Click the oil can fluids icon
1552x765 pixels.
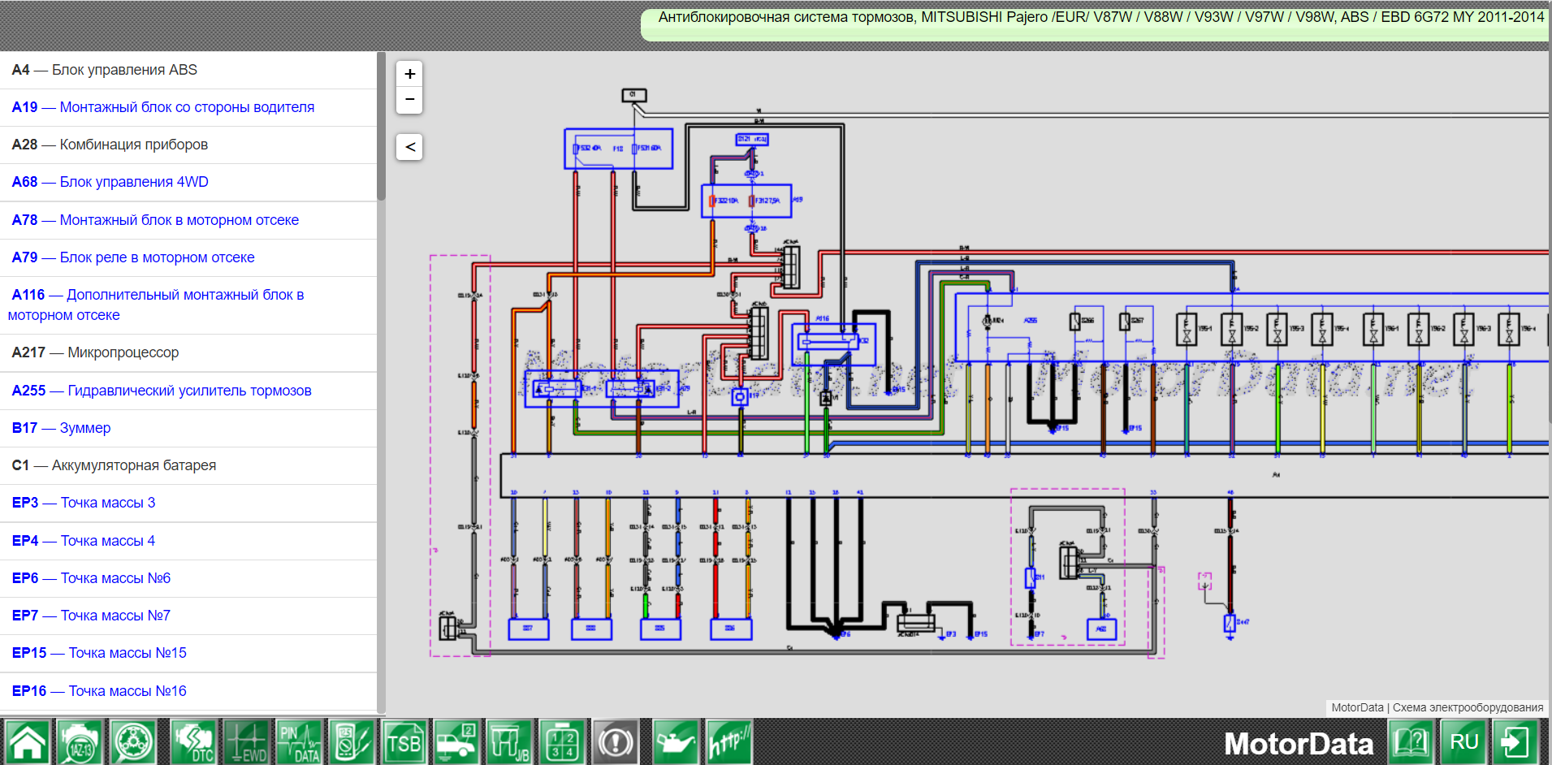[x=674, y=741]
